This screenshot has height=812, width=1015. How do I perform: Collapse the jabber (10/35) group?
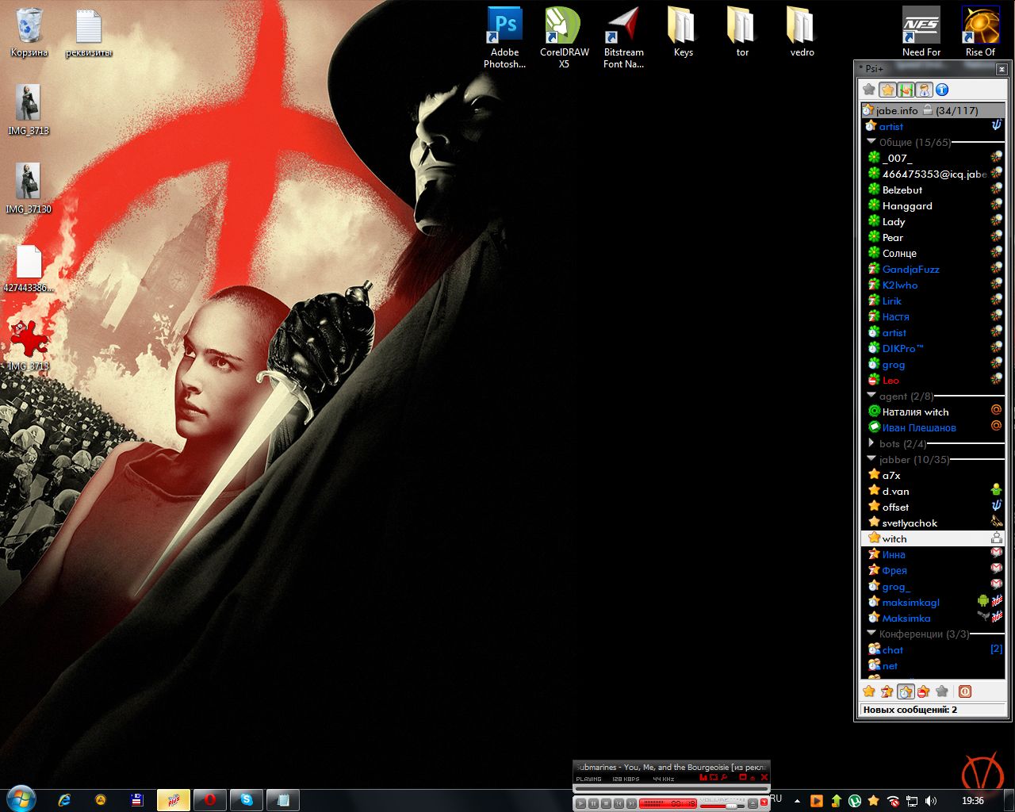tap(871, 459)
